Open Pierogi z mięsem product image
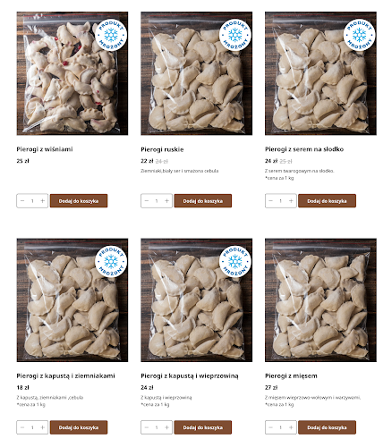Viewport: 392px width, 447px height. (320, 300)
